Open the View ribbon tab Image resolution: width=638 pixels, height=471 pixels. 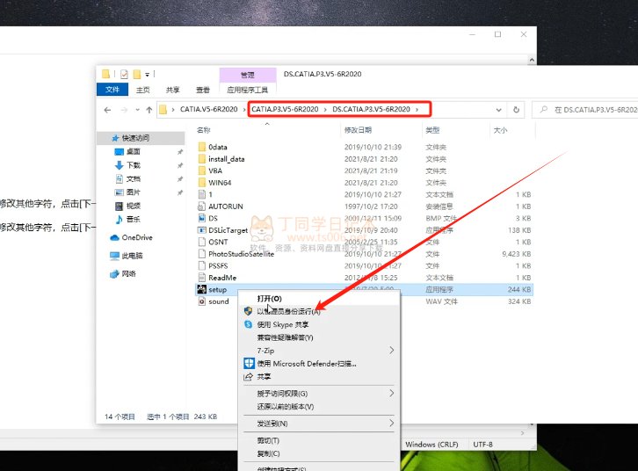click(x=203, y=90)
